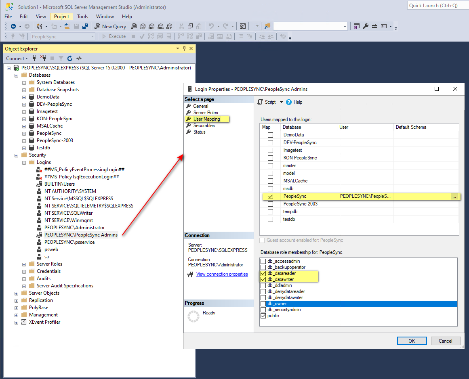Viewport: 469px width, 379px height.
Task: Disable the db_datareader role checkbox
Action: (x=263, y=274)
